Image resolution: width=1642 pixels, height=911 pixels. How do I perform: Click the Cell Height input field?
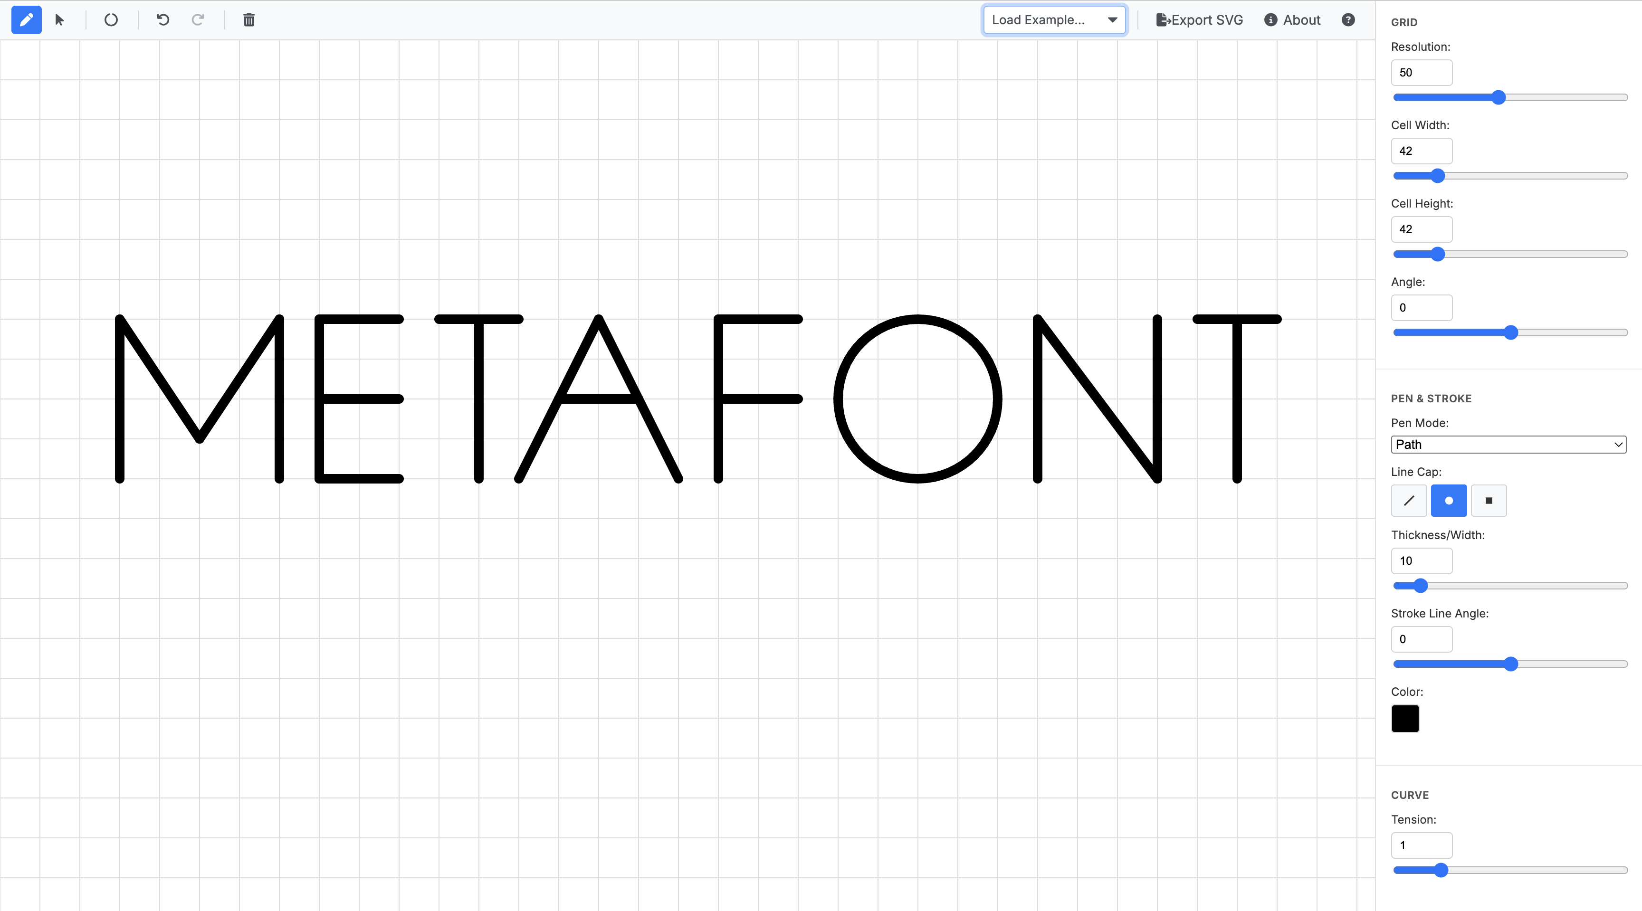pyautogui.click(x=1421, y=229)
